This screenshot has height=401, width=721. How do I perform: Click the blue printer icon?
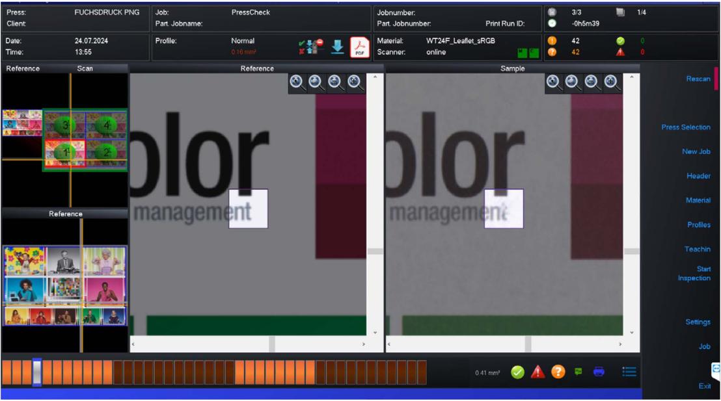pos(599,372)
